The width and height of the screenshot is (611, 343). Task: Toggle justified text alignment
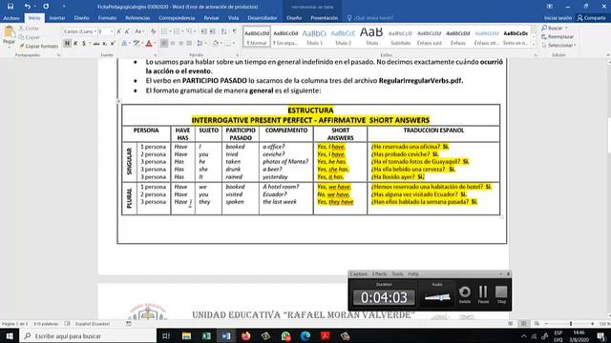tap(189, 44)
